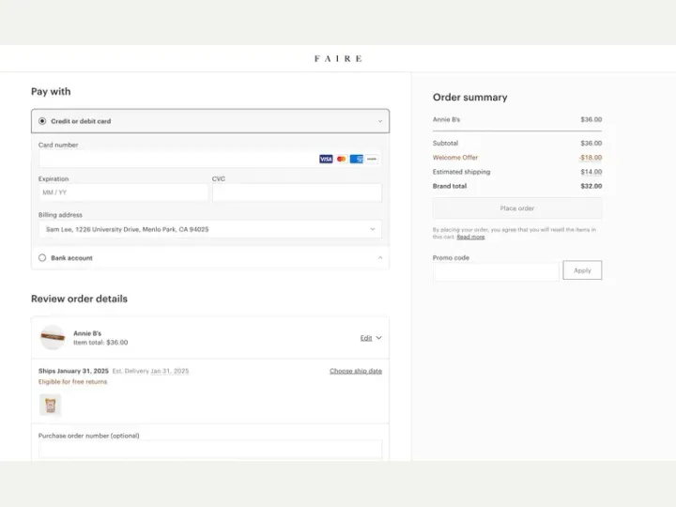Click the Expiration MM / YY field
676x507 pixels.
click(x=123, y=192)
